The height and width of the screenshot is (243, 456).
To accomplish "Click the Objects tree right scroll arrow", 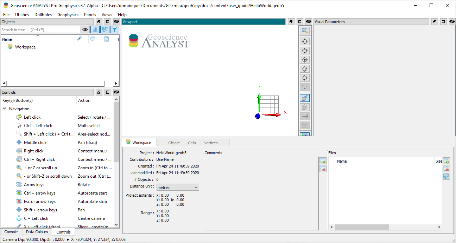I will [116, 84].
